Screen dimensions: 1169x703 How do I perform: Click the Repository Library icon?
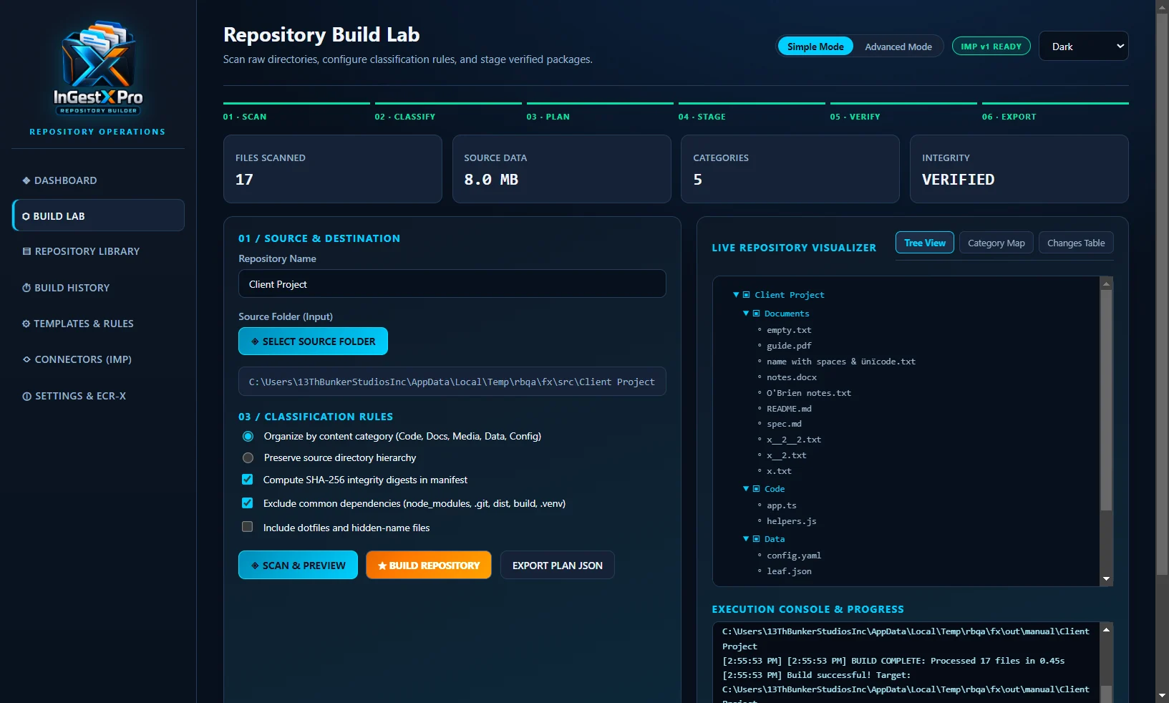[26, 251]
